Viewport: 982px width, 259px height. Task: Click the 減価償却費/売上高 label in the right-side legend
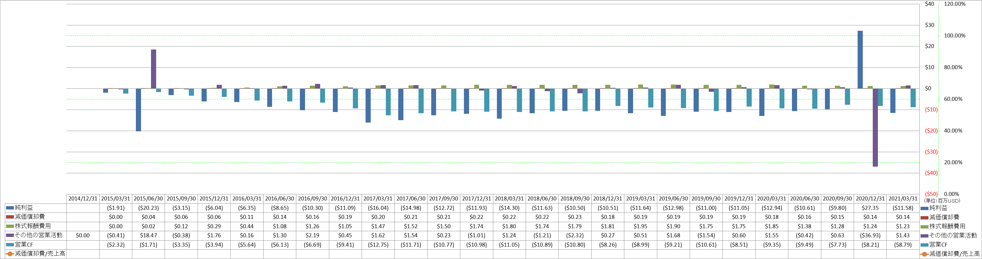tap(954, 254)
